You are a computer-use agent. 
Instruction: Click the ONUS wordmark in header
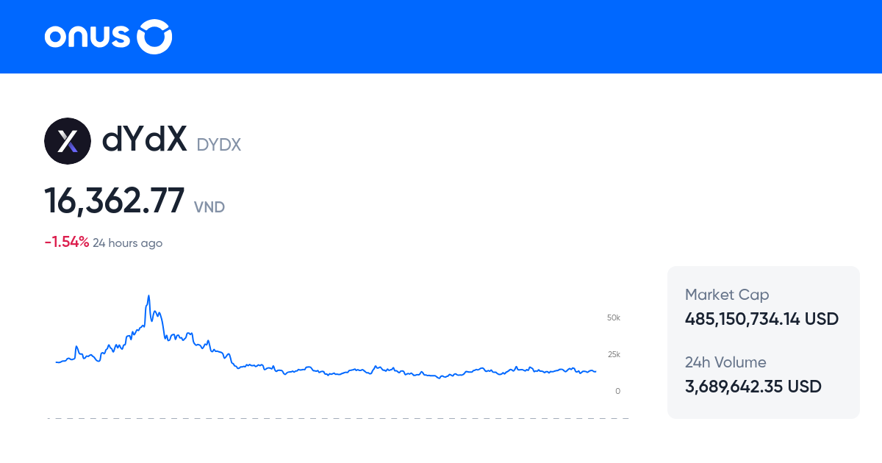point(87,37)
